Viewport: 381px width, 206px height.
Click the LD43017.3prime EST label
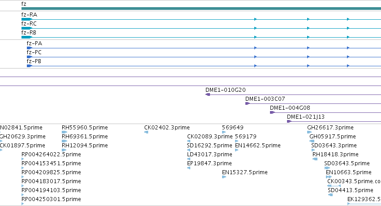point(210,155)
